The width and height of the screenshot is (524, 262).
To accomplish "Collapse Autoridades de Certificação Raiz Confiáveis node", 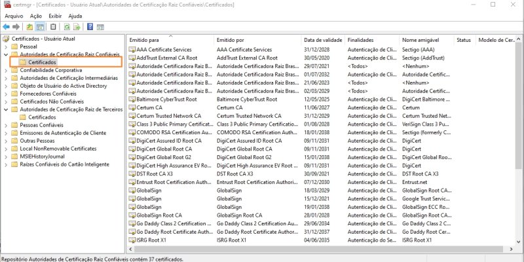I will (6, 54).
